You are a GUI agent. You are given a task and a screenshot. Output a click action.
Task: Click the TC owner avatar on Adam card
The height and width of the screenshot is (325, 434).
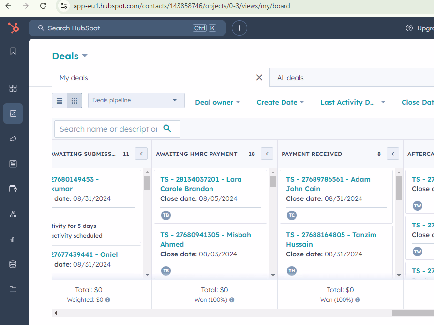(x=291, y=215)
